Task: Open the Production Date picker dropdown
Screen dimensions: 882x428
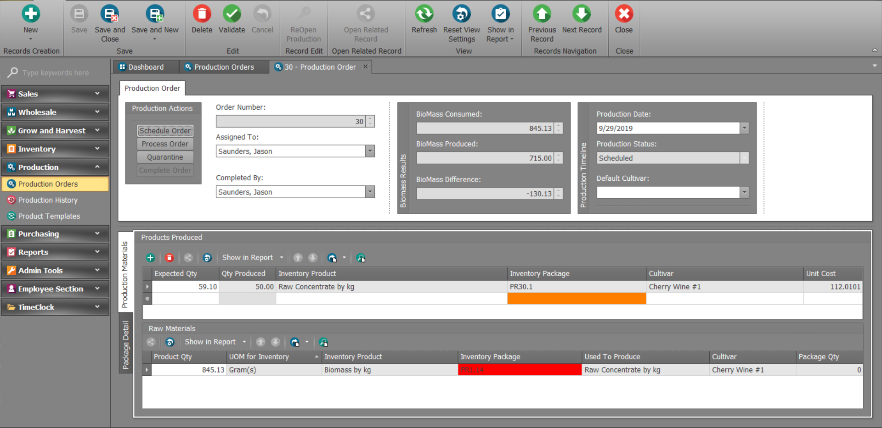Action: point(744,128)
